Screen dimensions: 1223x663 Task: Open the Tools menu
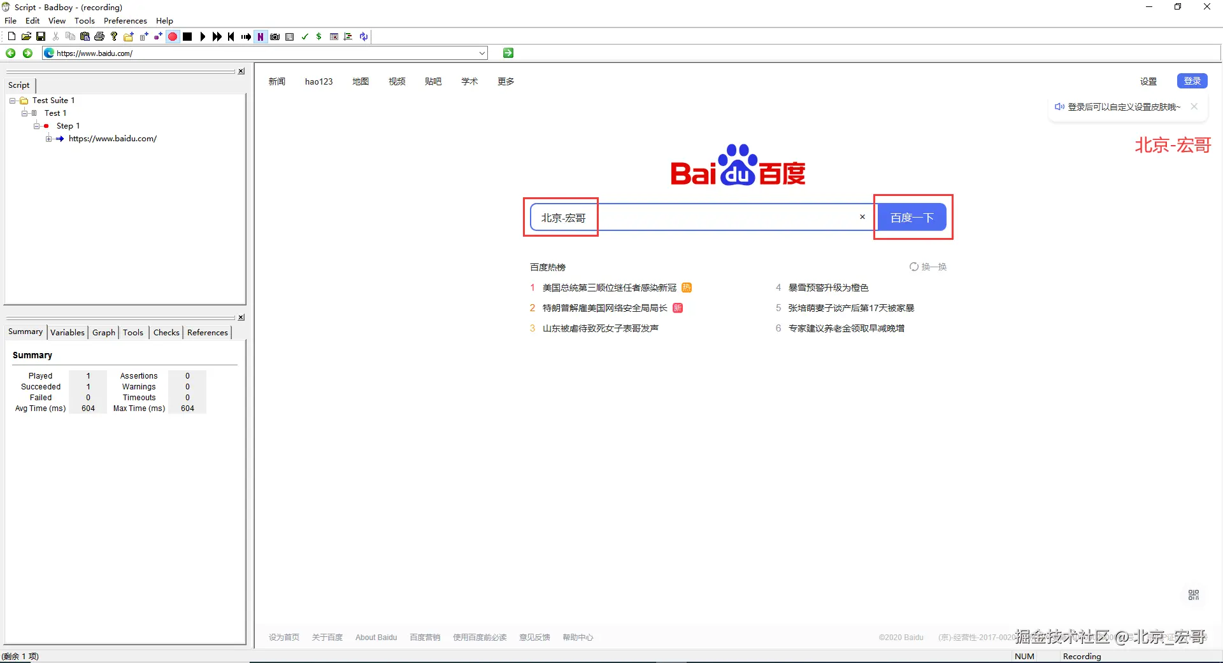(85, 20)
